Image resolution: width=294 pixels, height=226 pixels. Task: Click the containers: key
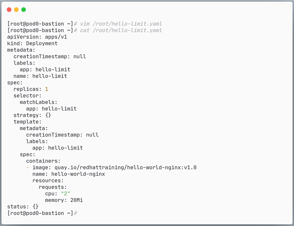(x=43, y=161)
